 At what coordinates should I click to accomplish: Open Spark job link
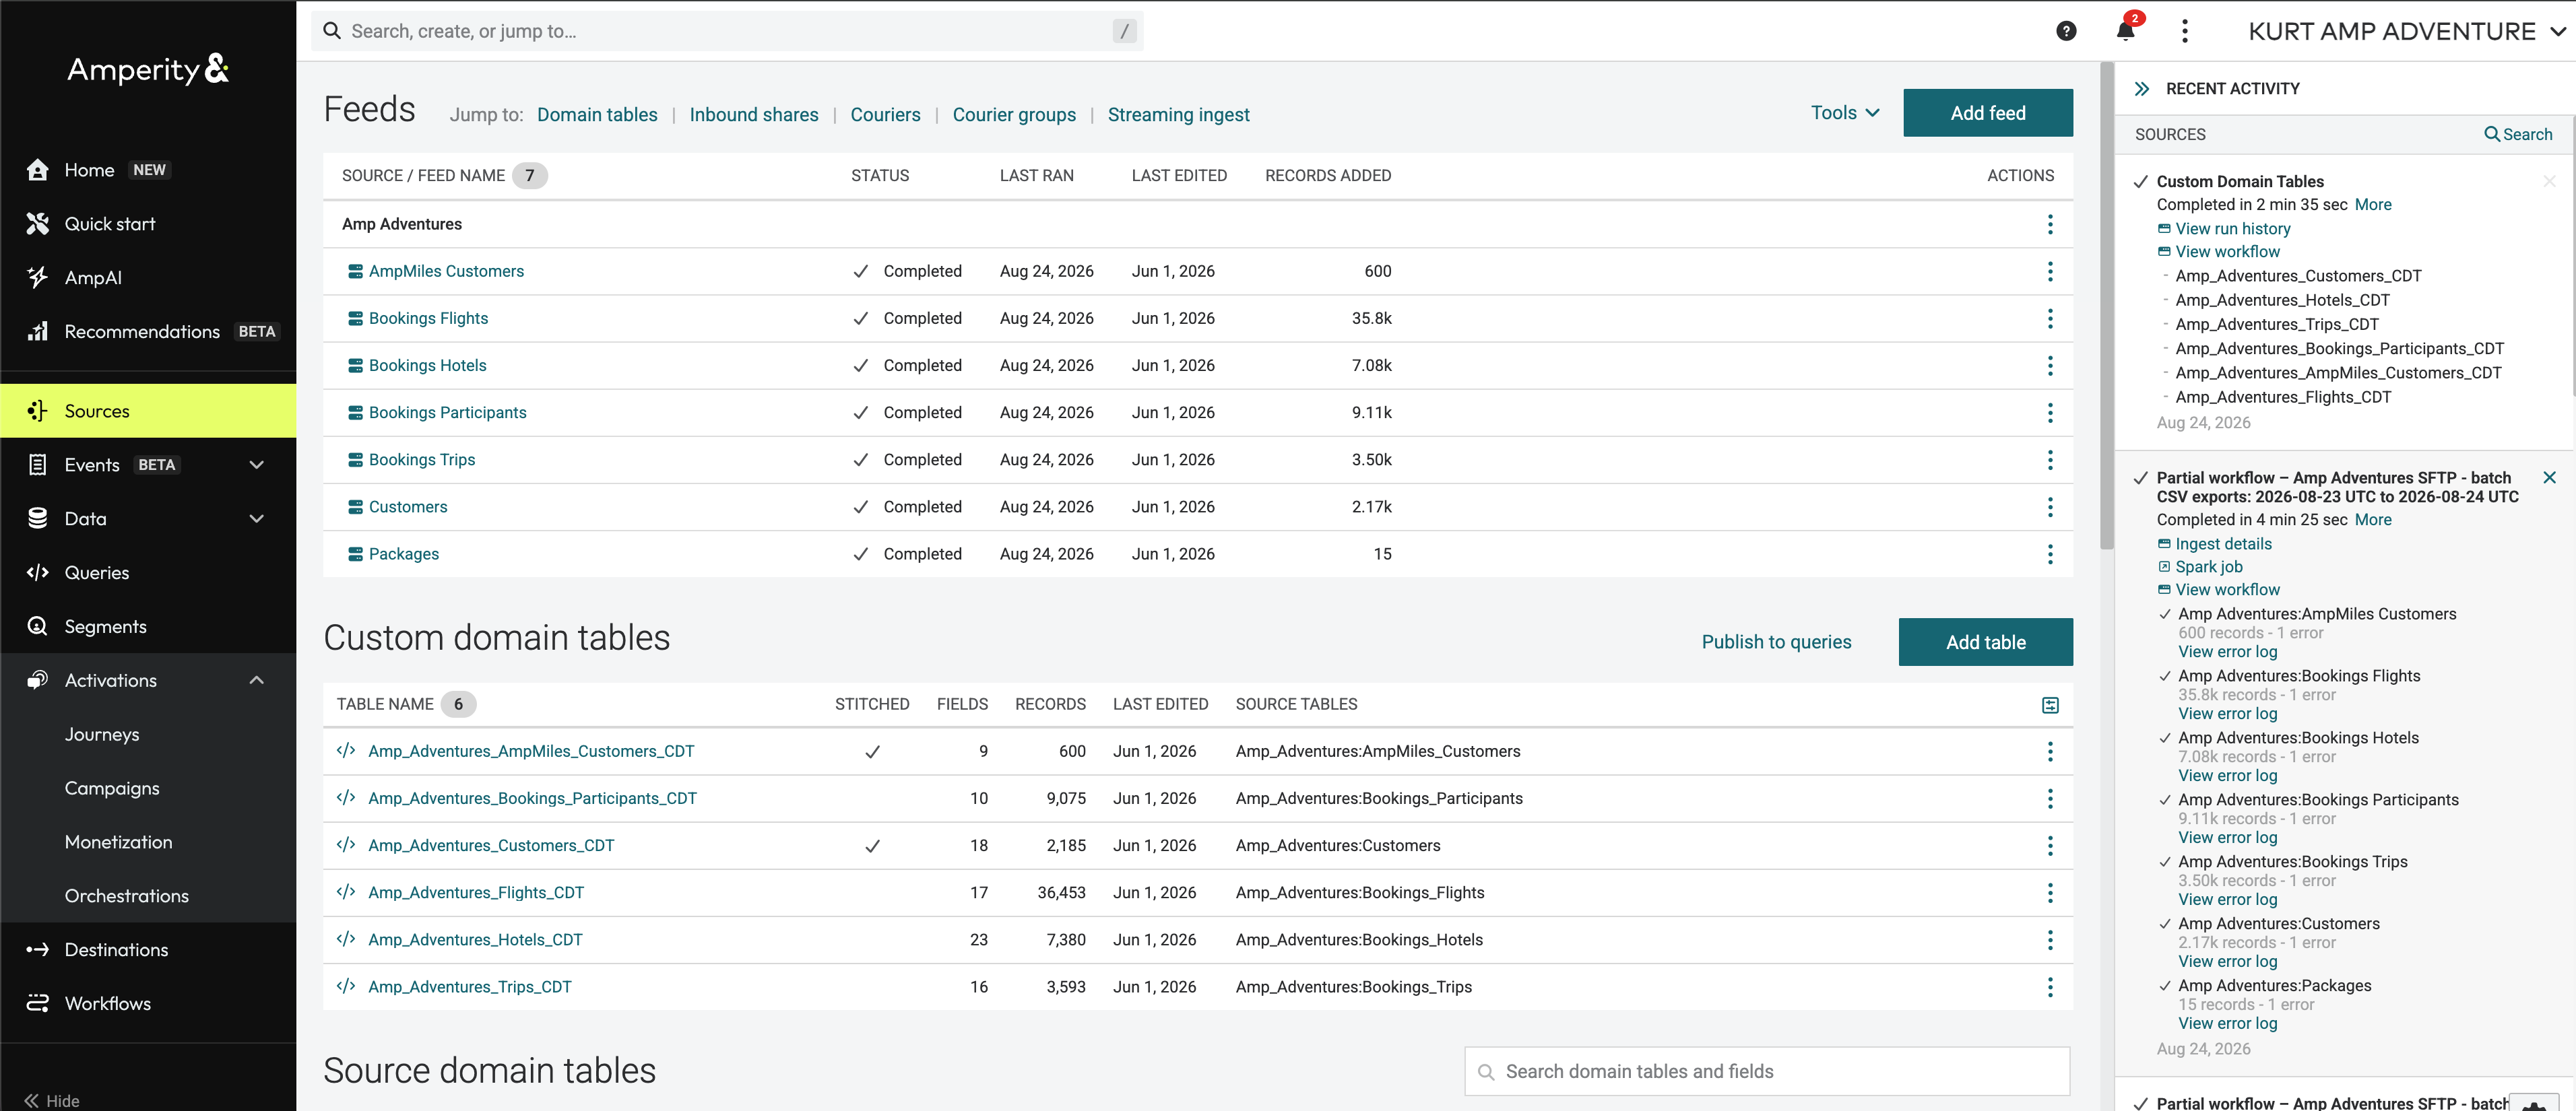point(2208,566)
